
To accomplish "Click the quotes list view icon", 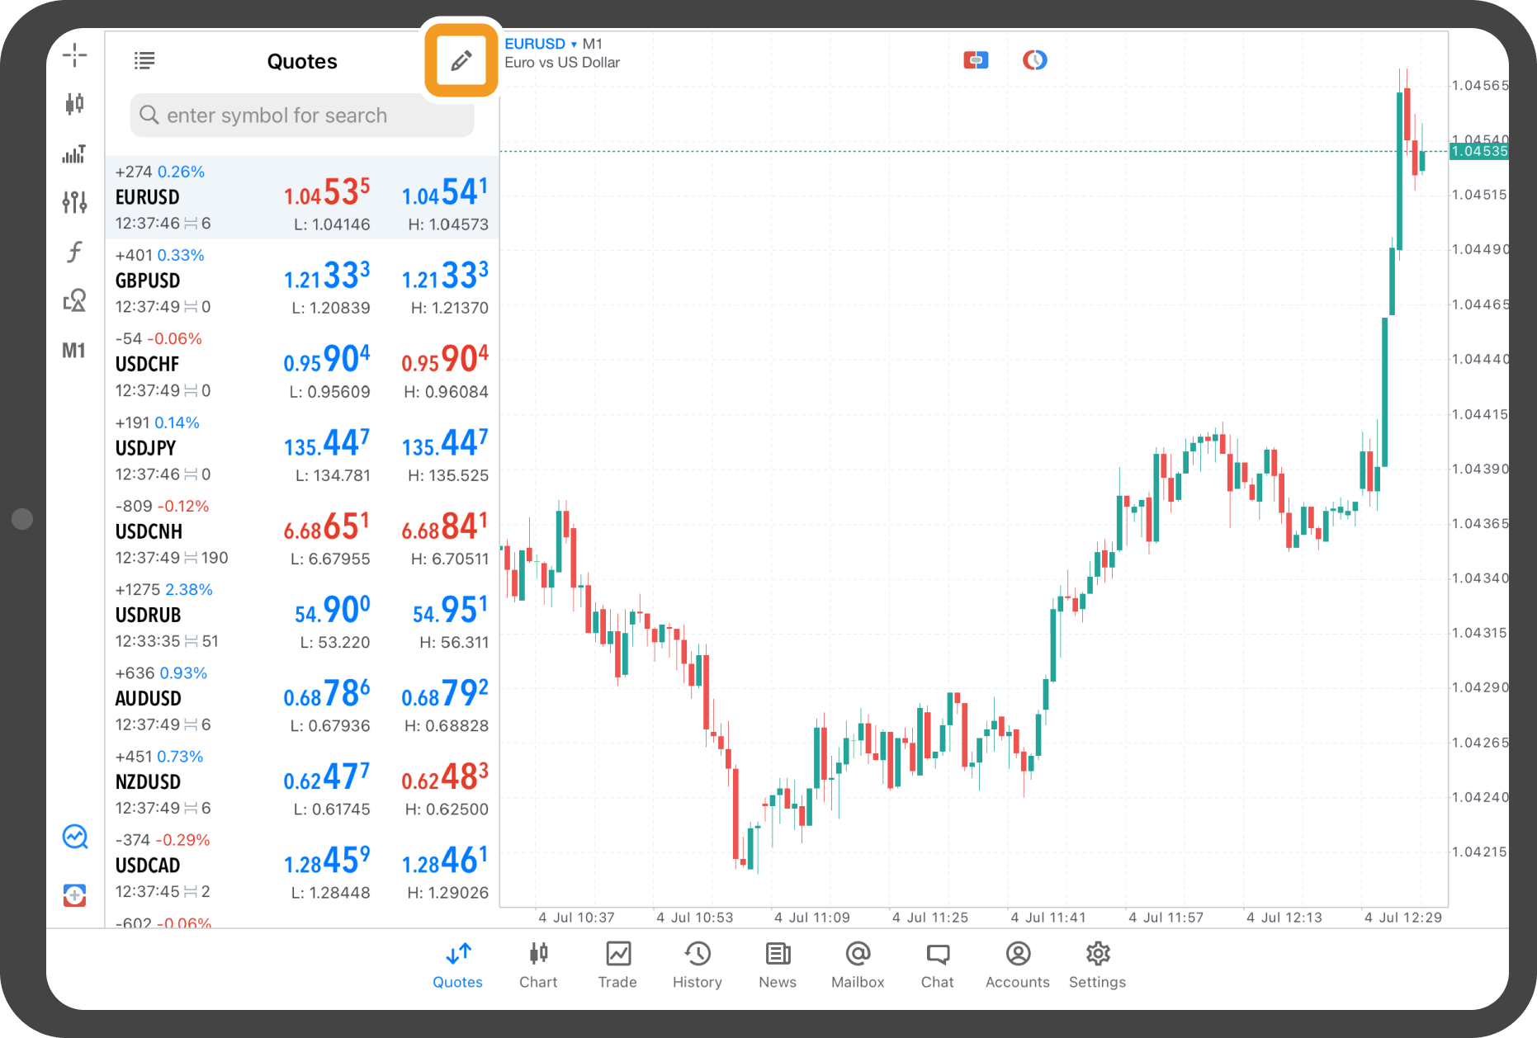I will coord(144,60).
